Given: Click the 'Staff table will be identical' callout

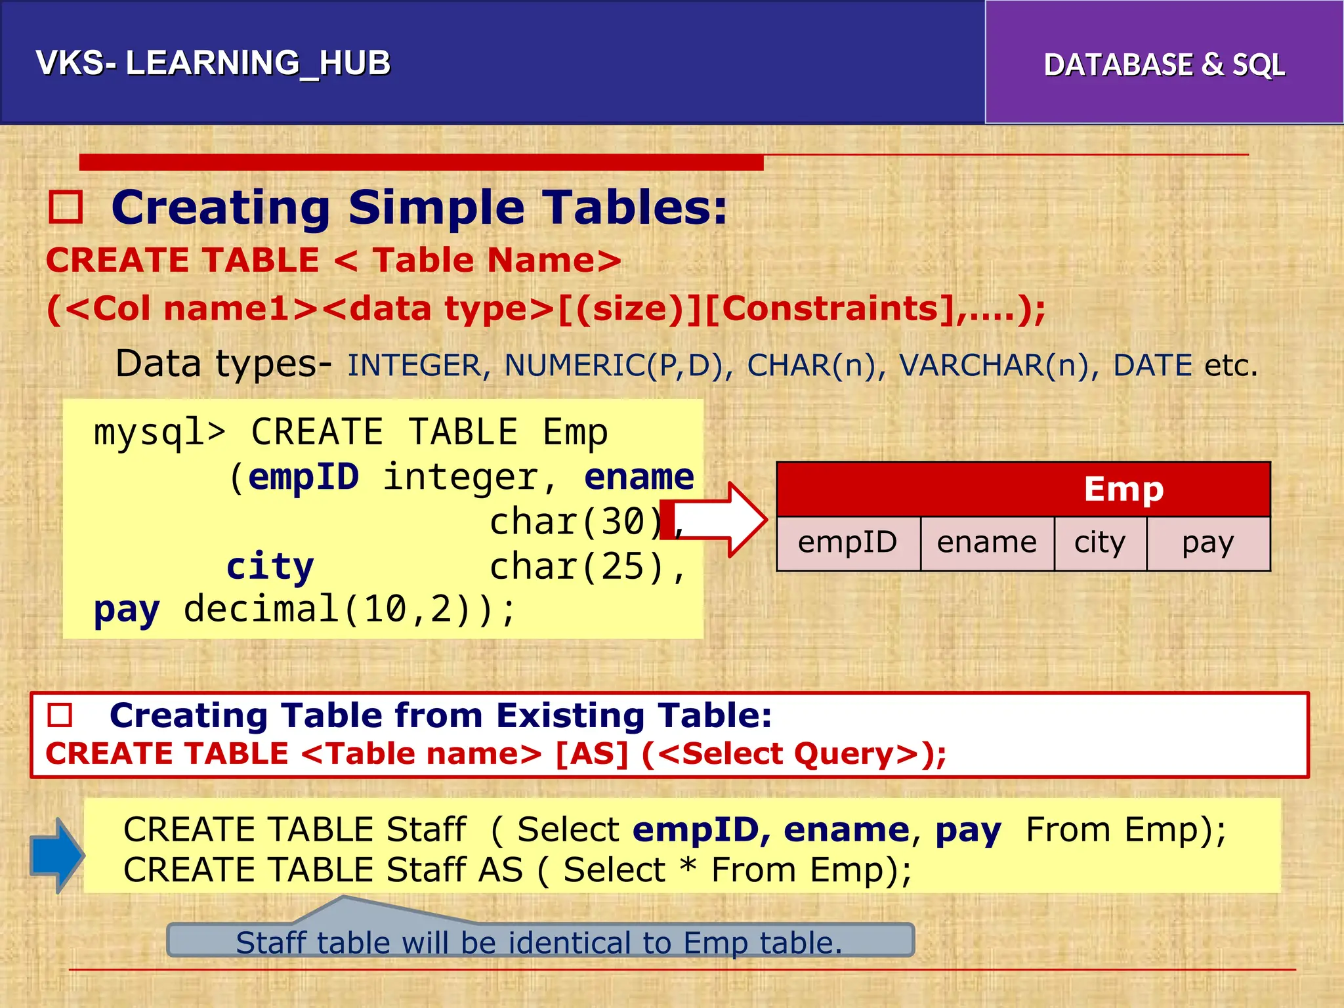Looking at the screenshot, I should pos(540,940).
